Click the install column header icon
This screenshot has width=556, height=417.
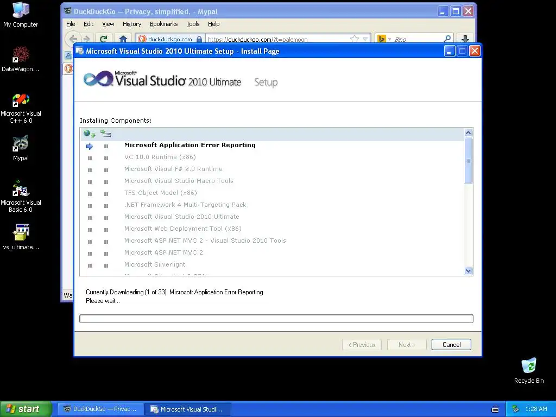106,134
